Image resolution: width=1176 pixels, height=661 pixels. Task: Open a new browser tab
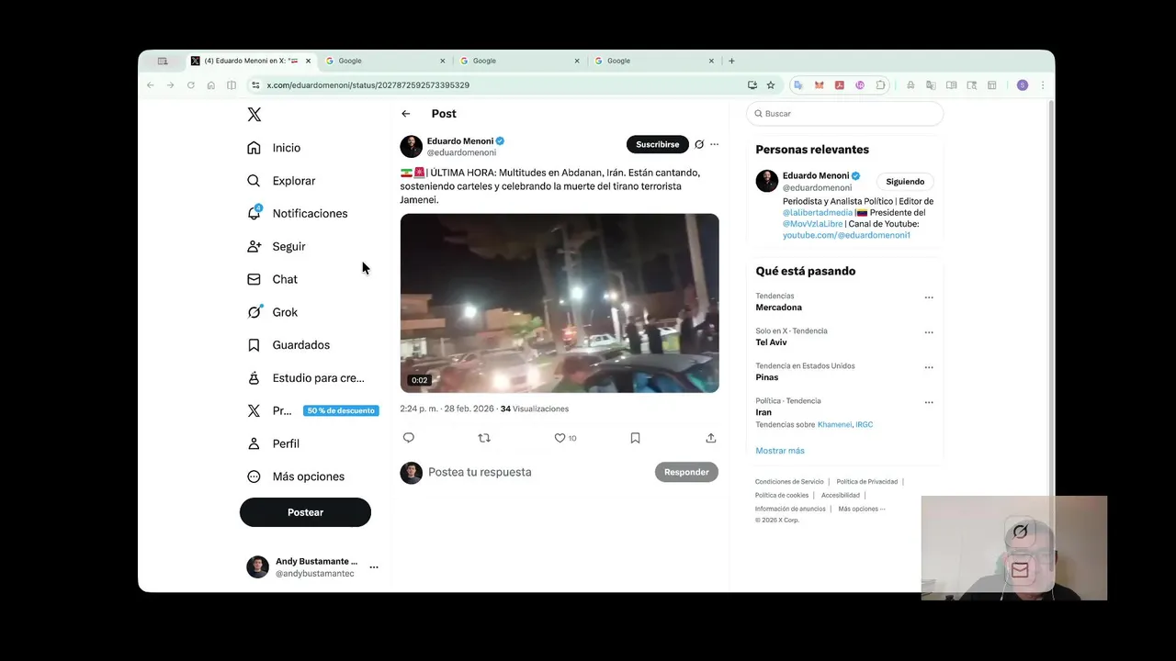(x=731, y=62)
